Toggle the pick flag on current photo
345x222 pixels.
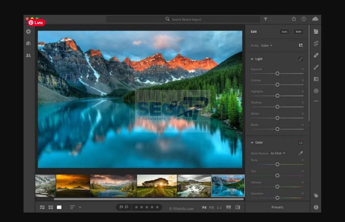pos(122,207)
